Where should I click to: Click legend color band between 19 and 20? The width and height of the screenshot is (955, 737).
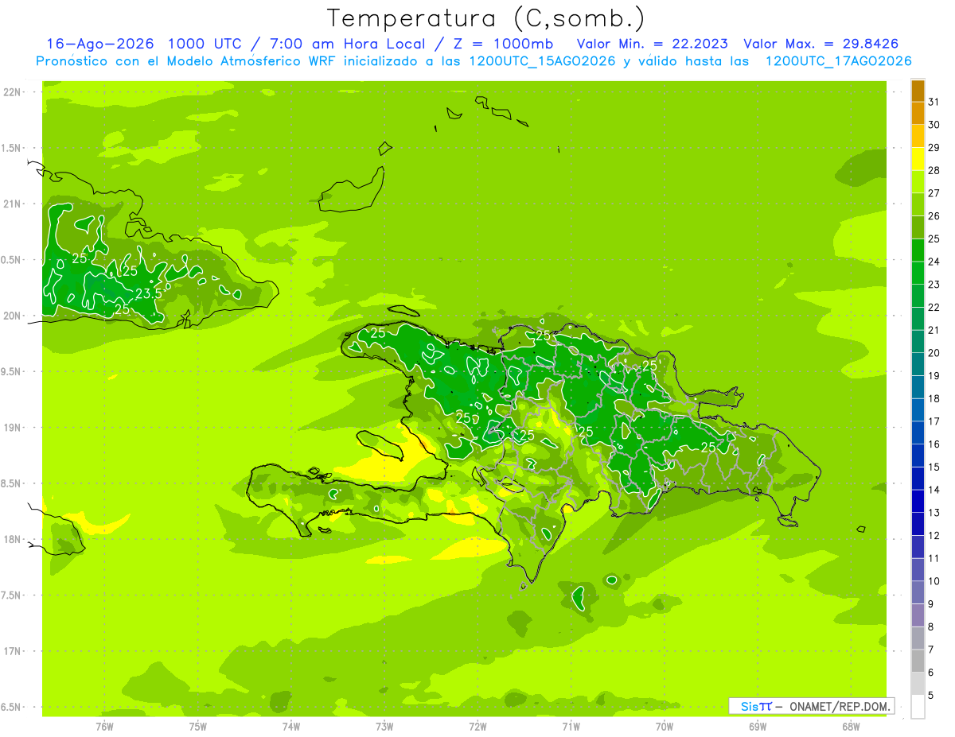(x=918, y=364)
